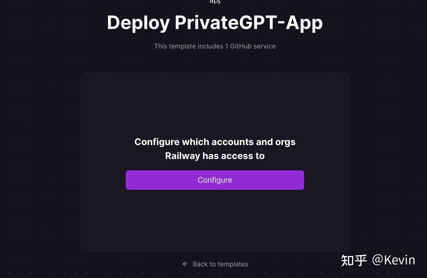Click the @Kevin watermark text
The height and width of the screenshot is (278, 427).
point(394,260)
